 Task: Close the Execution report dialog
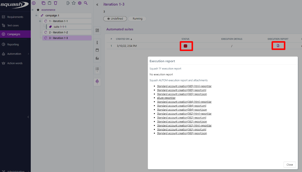point(289,164)
